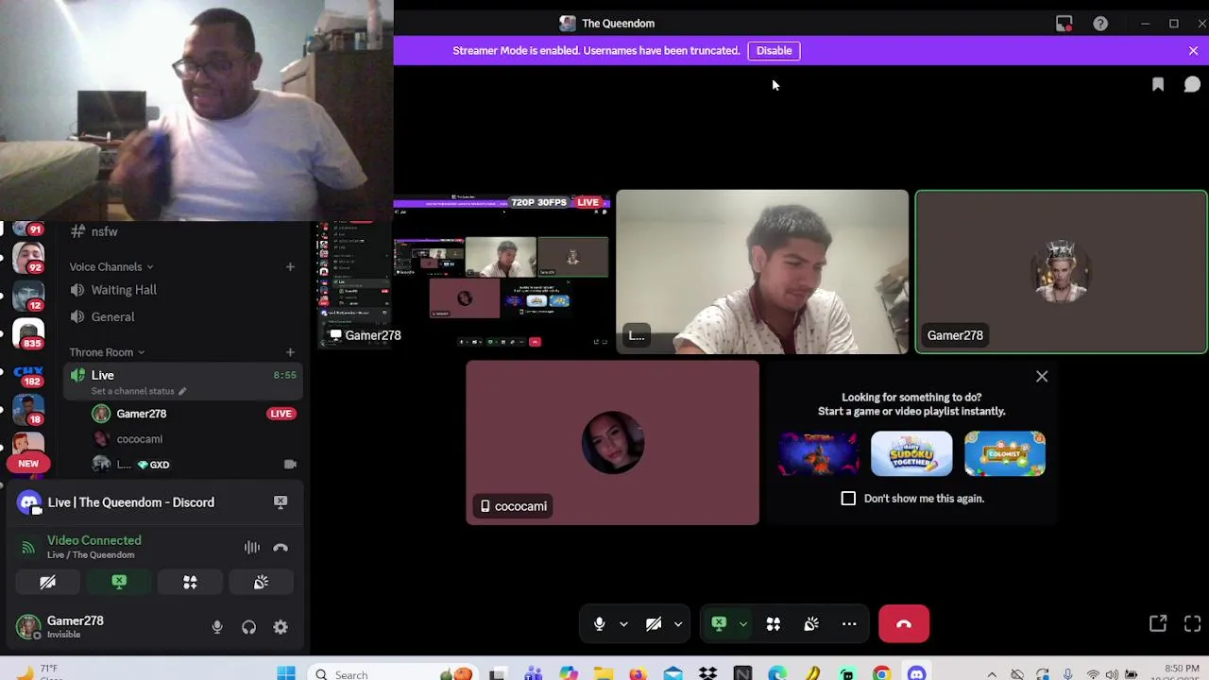Disconnect via the voice panel hang-up icon

pyautogui.click(x=281, y=548)
